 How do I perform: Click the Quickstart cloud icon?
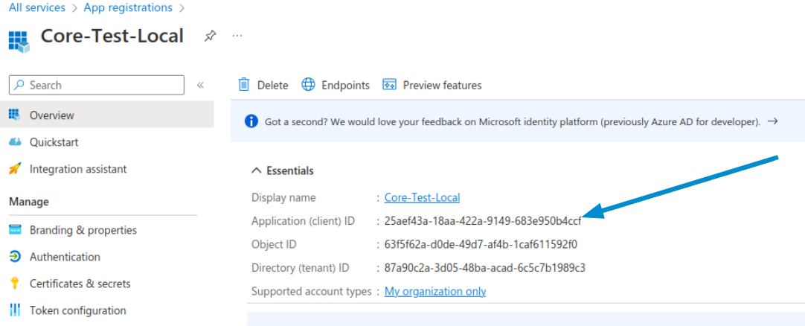tap(15, 141)
